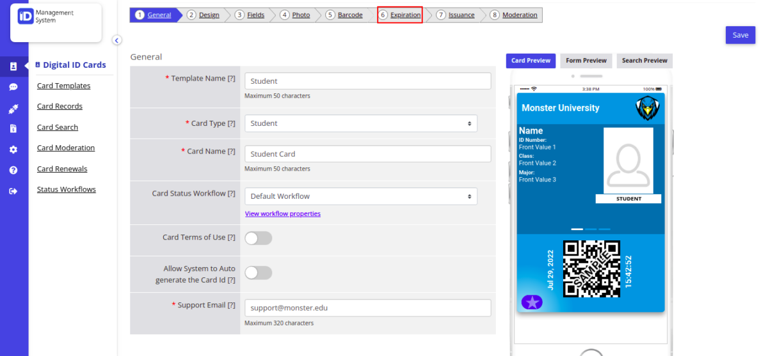Click the Card Name input field
The height and width of the screenshot is (356, 768).
pos(368,154)
